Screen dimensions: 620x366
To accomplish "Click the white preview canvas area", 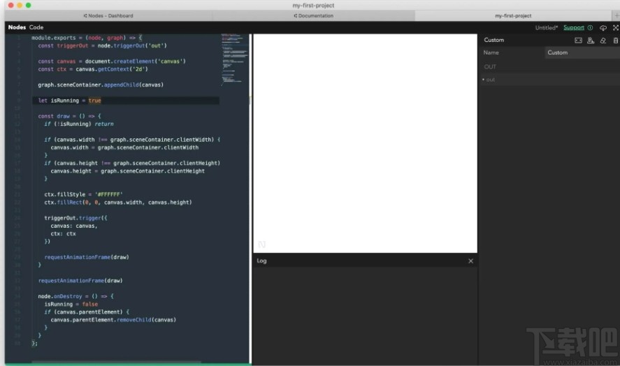I will pyautogui.click(x=365, y=143).
